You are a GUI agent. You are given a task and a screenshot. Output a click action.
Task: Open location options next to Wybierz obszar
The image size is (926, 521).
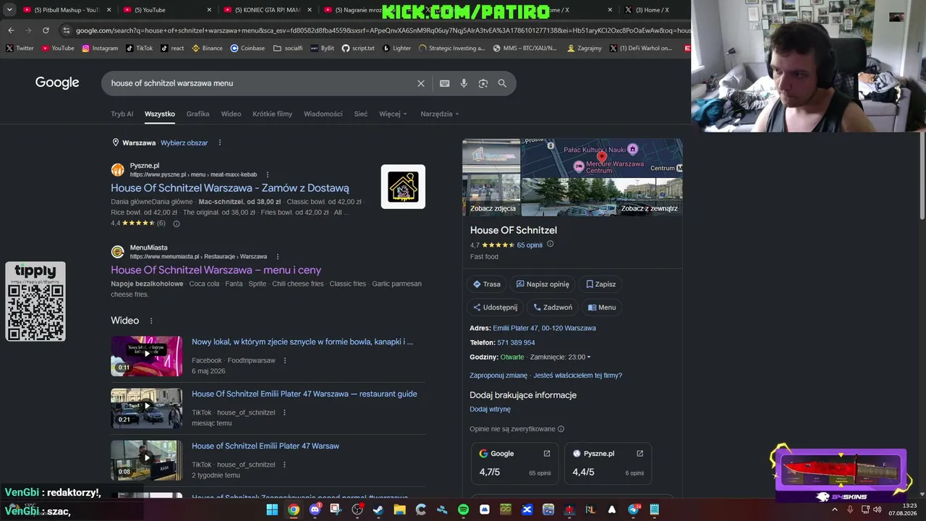[220, 143]
